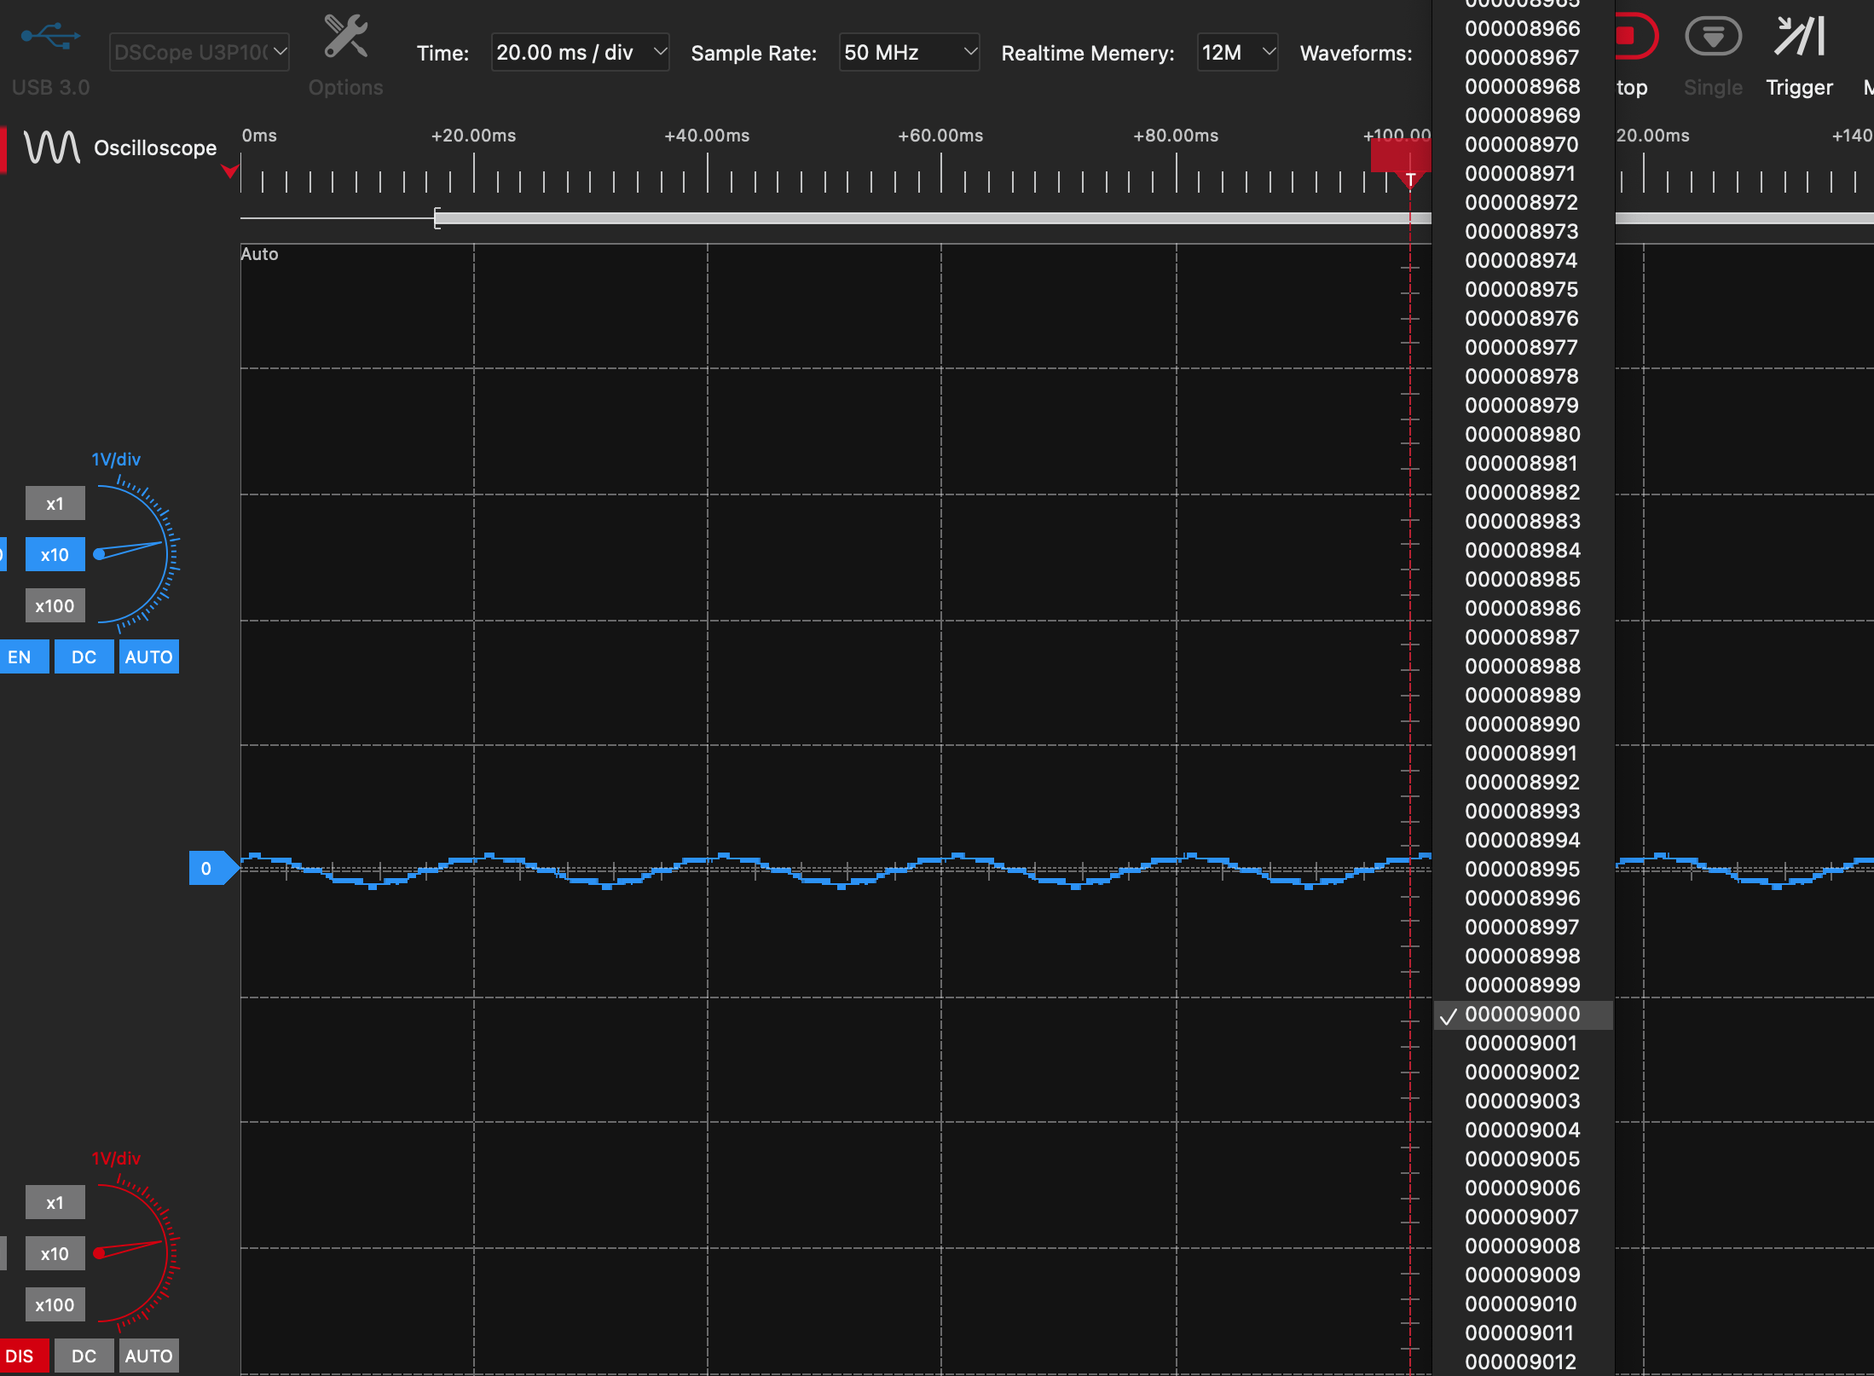This screenshot has width=1874, height=1376.
Task: Click the Options wrench icon
Action: (x=345, y=37)
